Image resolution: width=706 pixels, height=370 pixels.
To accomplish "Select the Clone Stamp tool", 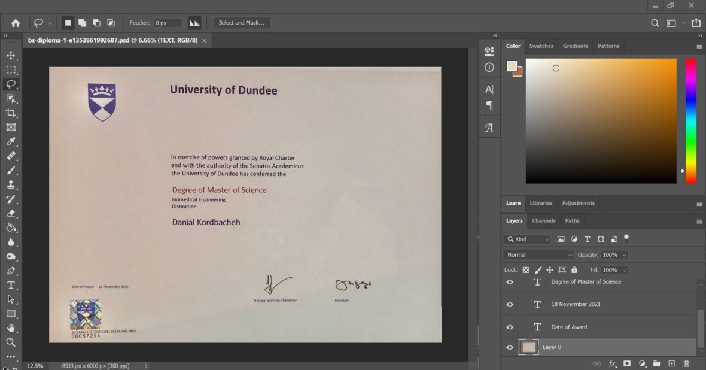I will (x=11, y=185).
